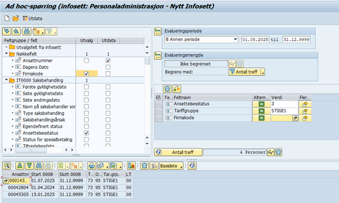Viewport: 339px width, 203px height.
Task: Show details with the magnifier list icon
Action: (7, 166)
